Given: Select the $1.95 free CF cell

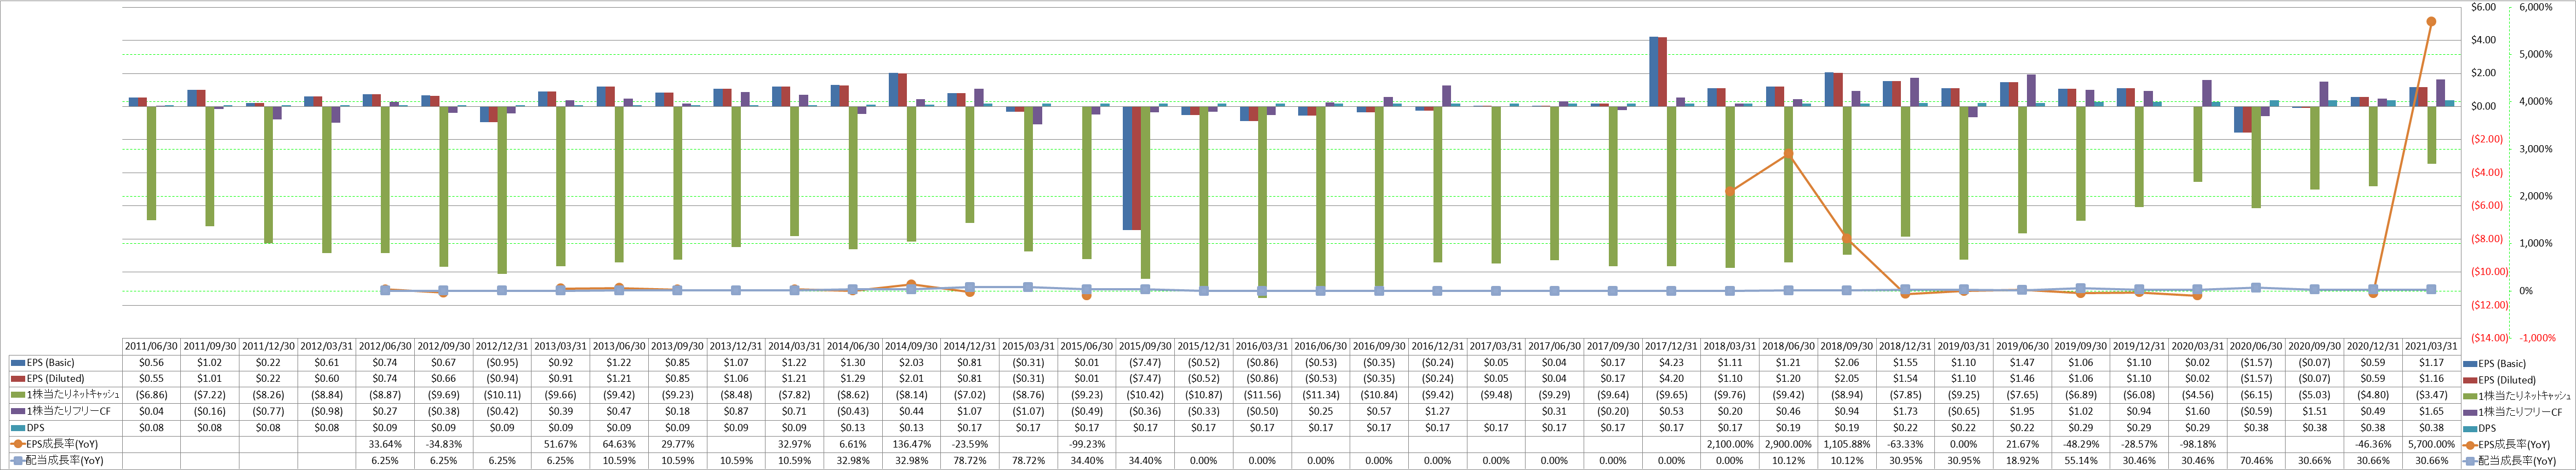Looking at the screenshot, I should pyautogui.click(x=2022, y=411).
